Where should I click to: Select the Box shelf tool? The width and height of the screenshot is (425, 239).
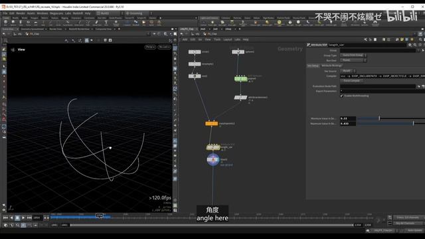(x=6, y=23)
